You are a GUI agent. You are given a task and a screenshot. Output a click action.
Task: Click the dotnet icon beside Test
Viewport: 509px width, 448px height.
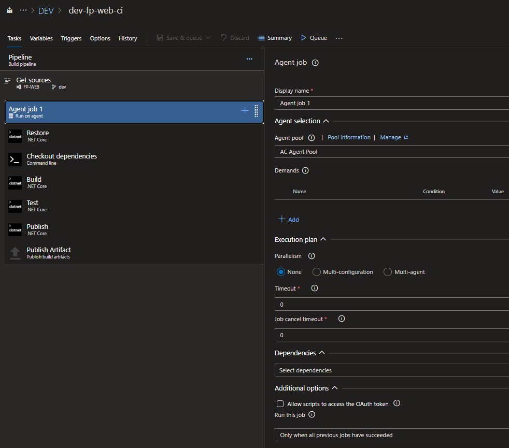(15, 206)
